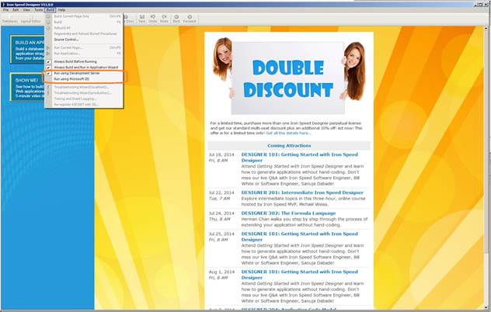Click the Double Discount banner image

point(288,76)
